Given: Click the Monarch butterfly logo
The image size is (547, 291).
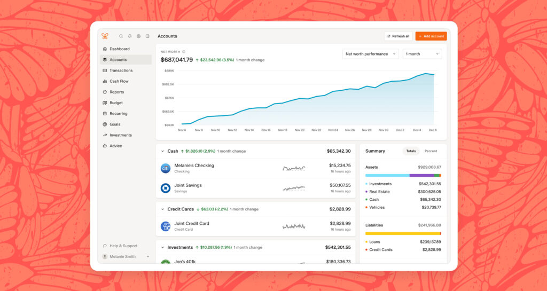Looking at the screenshot, I should (x=105, y=36).
